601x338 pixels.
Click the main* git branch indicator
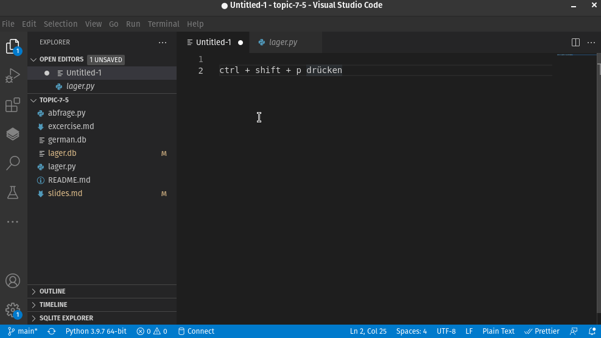click(23, 331)
